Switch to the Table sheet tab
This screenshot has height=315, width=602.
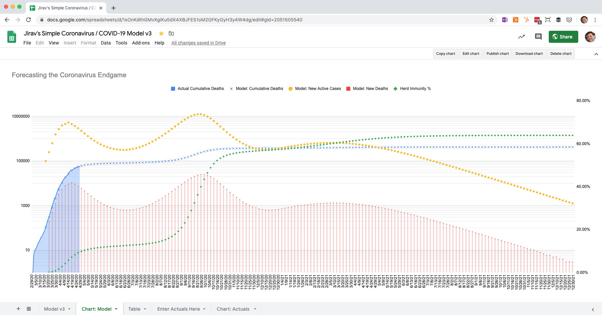pos(134,309)
